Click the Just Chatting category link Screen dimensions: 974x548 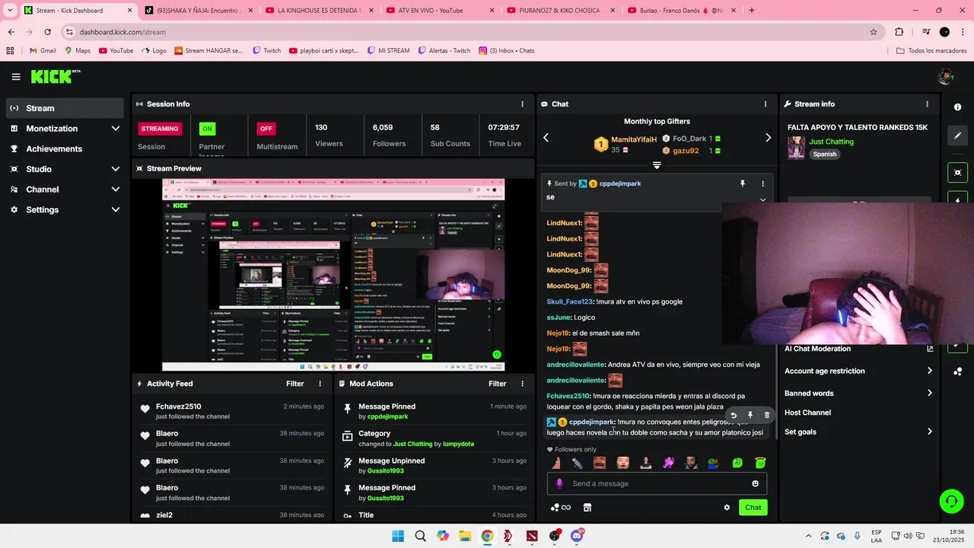click(x=831, y=142)
